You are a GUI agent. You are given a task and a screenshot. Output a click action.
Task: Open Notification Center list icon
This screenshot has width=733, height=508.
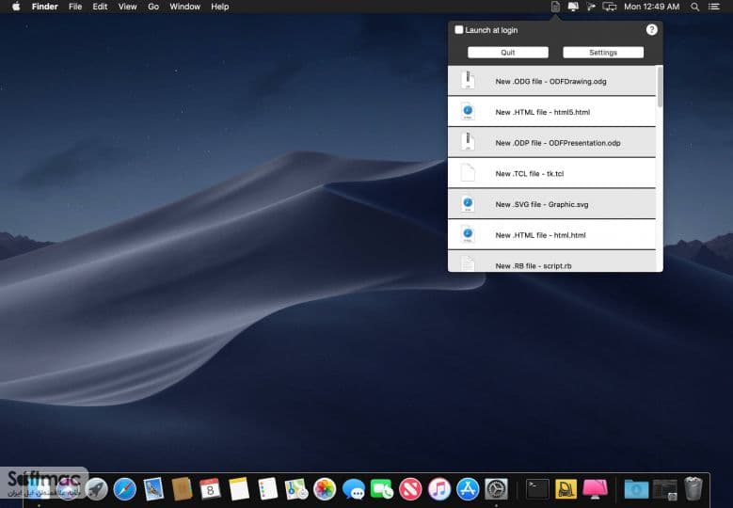pos(714,7)
